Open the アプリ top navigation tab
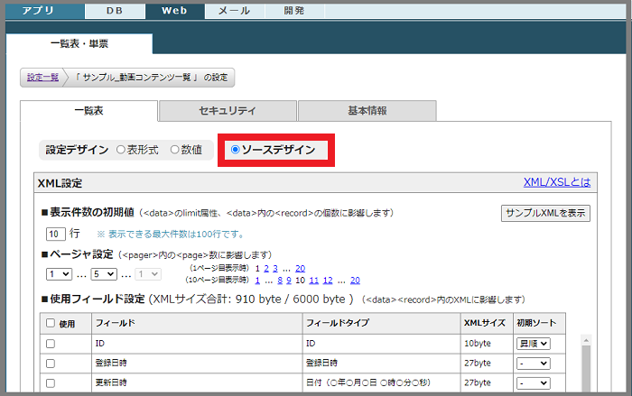This screenshot has height=396, width=632. [x=43, y=11]
